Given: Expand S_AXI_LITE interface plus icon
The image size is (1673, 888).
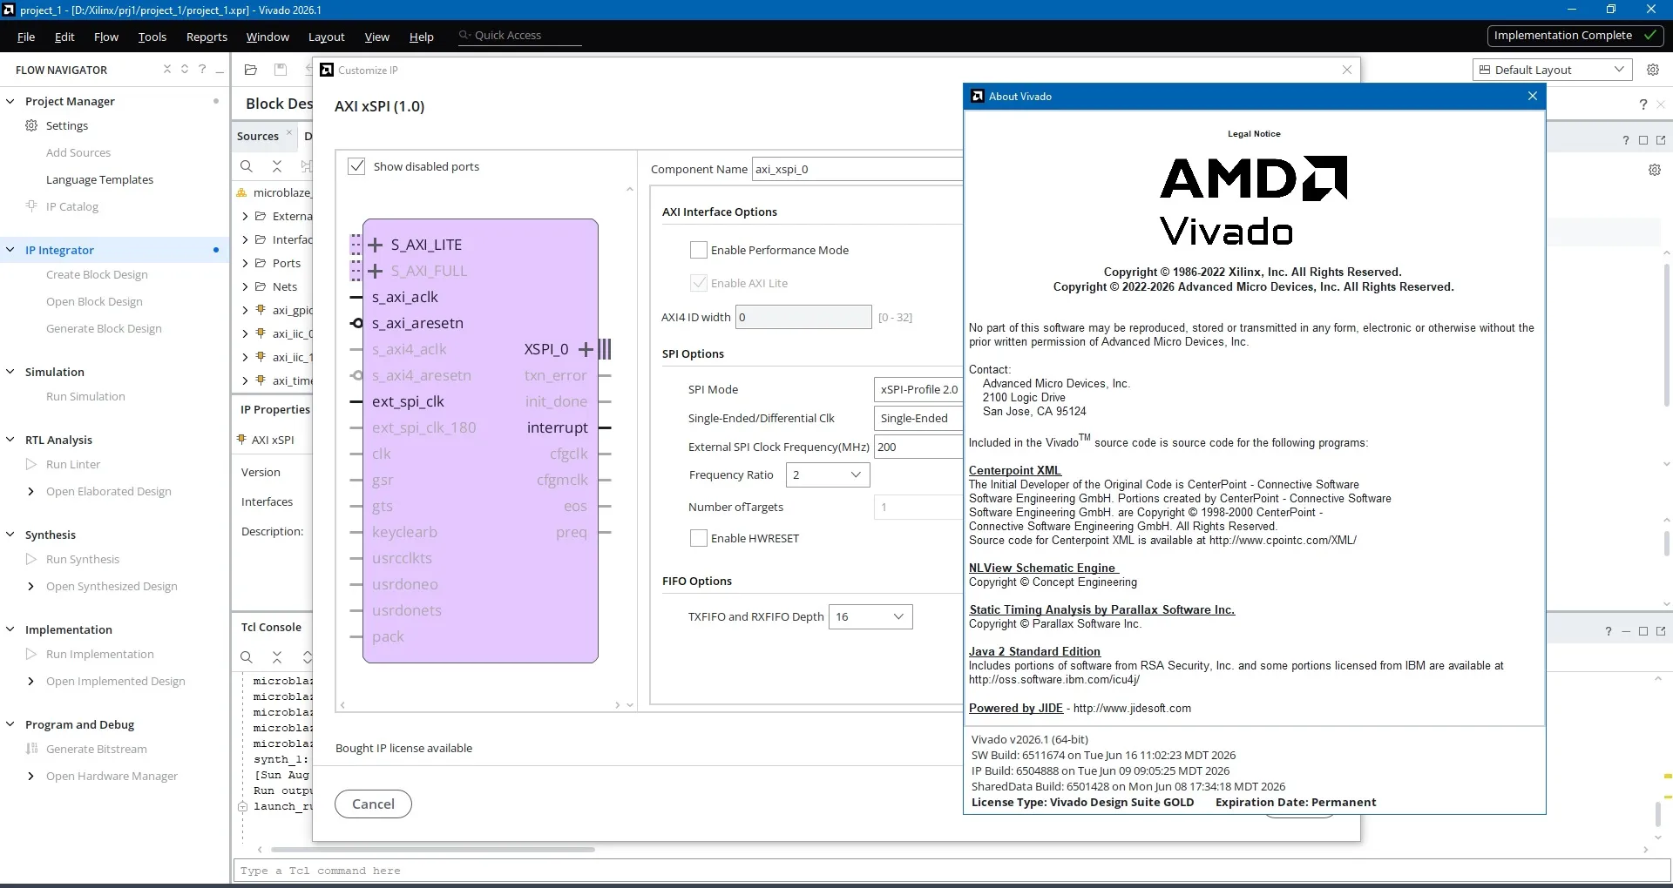Looking at the screenshot, I should pyautogui.click(x=376, y=245).
